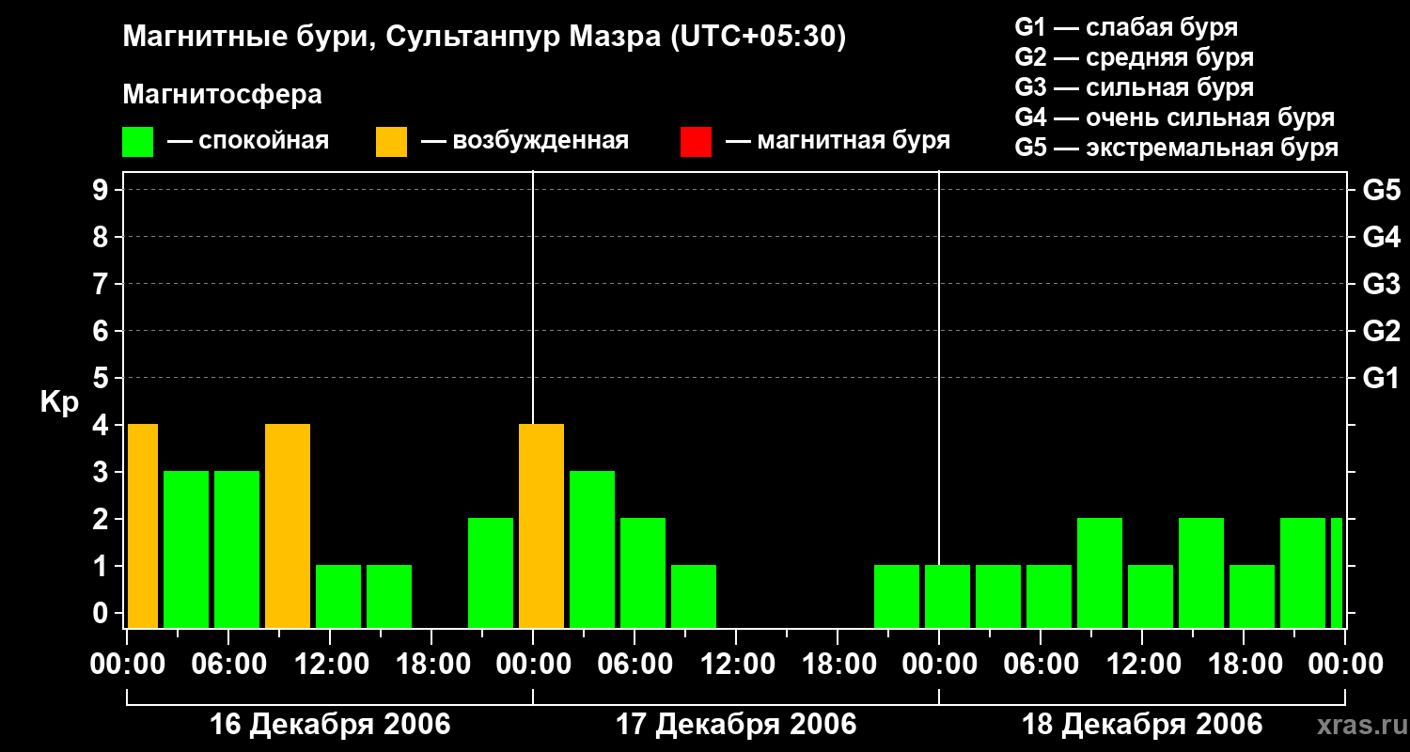The image size is (1410, 752).
Task: Click the 18:00 time label under 17 December
Action: (838, 664)
